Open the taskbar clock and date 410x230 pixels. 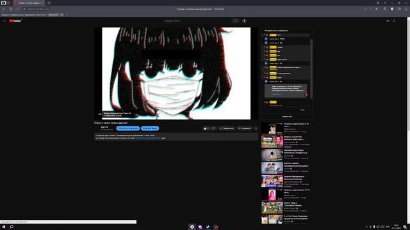coord(397,227)
